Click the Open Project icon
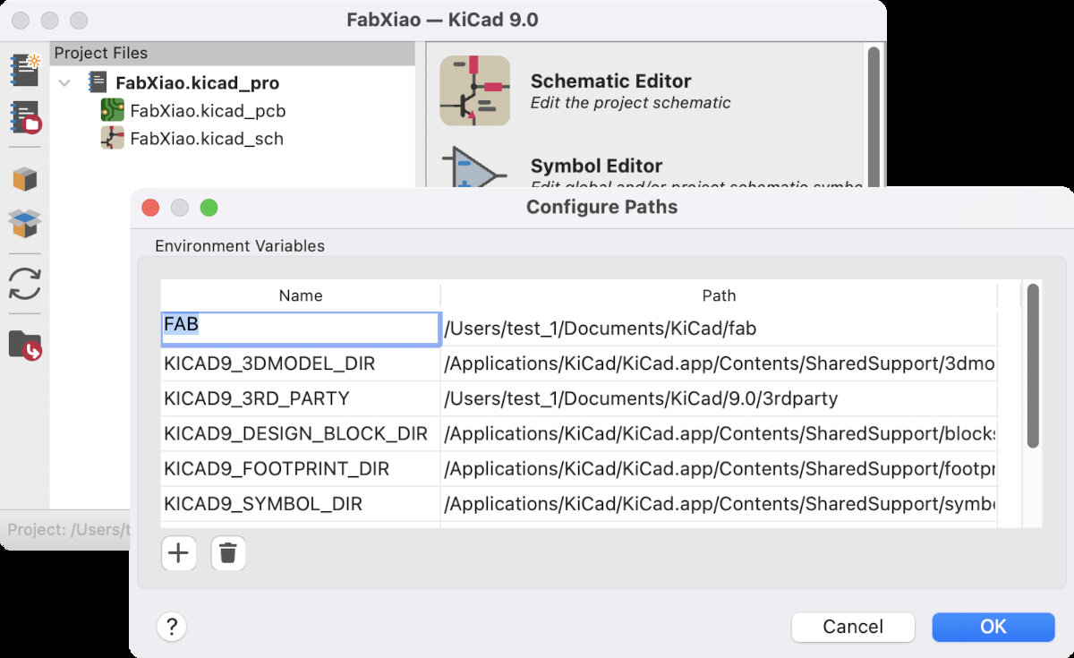 pyautogui.click(x=25, y=118)
